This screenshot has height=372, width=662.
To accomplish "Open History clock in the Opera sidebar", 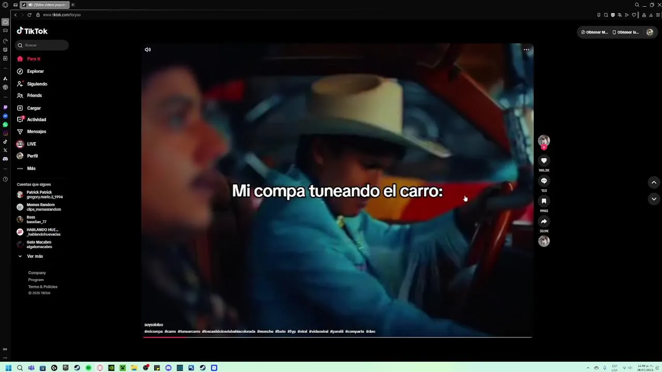I will click(x=5, y=179).
